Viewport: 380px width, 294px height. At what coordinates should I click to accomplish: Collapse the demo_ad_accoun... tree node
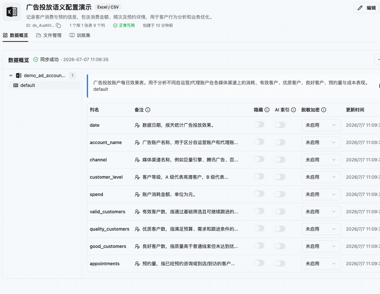pyautogui.click(x=11, y=75)
